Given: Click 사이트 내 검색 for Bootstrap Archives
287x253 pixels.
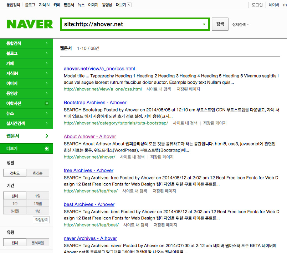Looking at the screenshot, I should click(x=185, y=123).
